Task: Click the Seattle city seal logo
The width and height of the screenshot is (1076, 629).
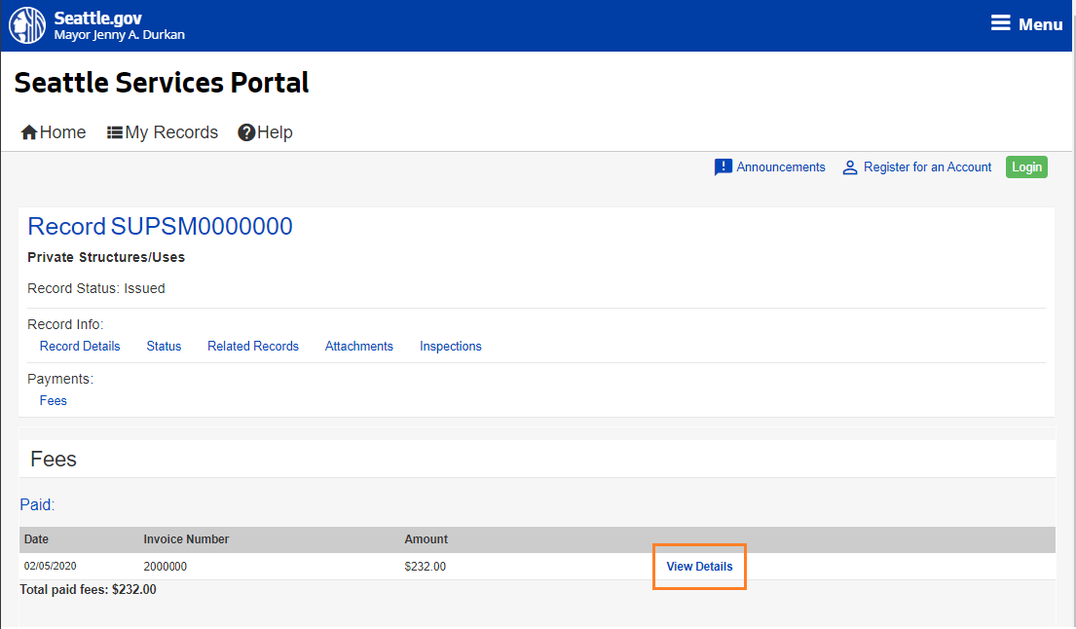Action: (27, 26)
